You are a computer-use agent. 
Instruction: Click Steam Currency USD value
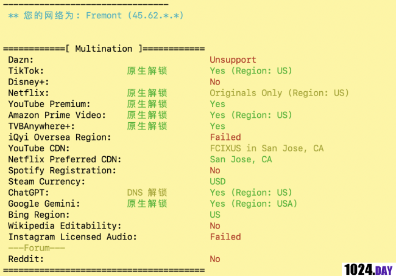pos(217,182)
